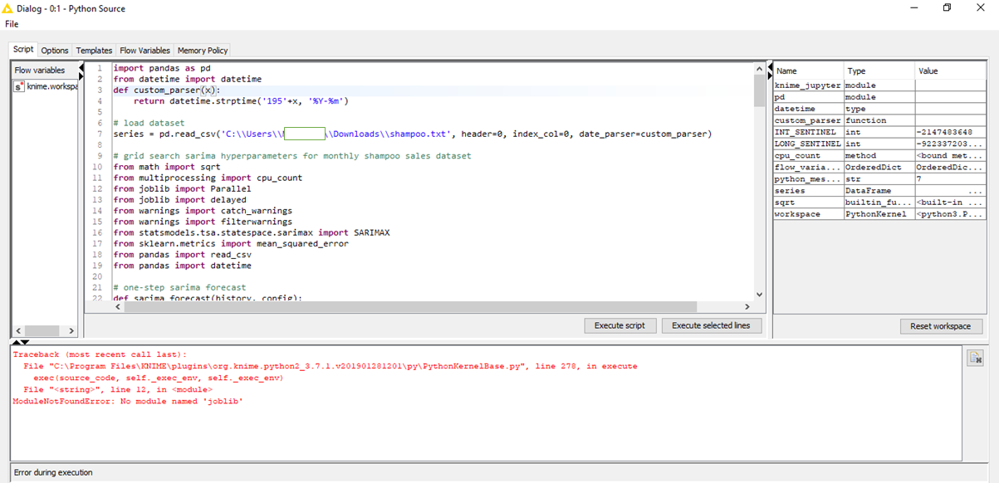Click the clear console icon
This screenshot has height=483, width=999.
(976, 358)
